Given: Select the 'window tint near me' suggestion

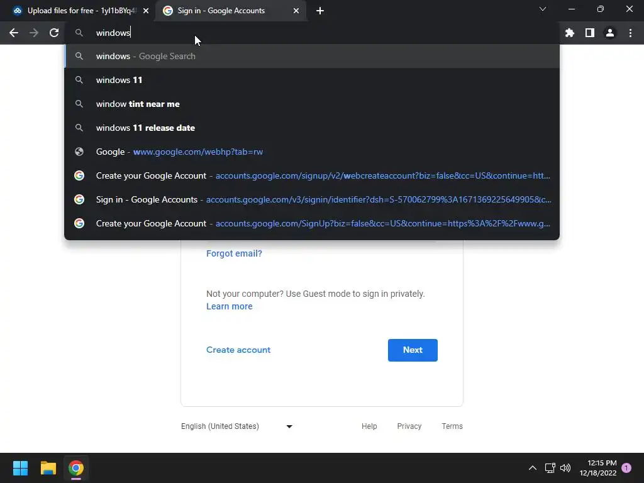Looking at the screenshot, I should coord(312,104).
